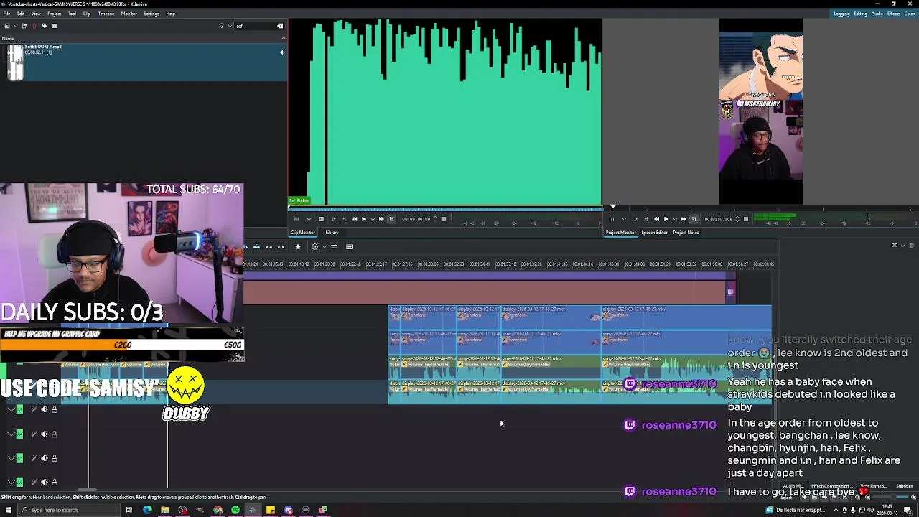Toggle project monitor edit mode icon
The height and width of the screenshot is (517, 919).
coord(694,219)
